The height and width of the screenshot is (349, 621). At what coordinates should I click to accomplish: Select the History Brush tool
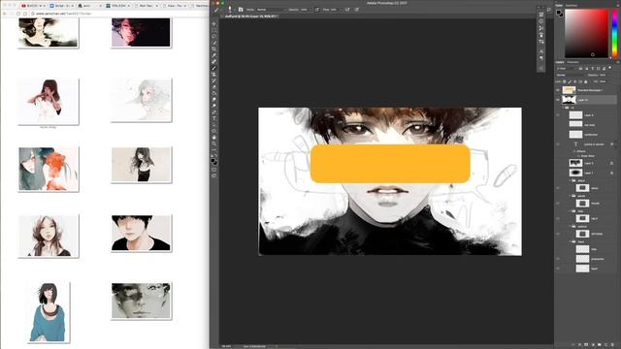pos(214,80)
